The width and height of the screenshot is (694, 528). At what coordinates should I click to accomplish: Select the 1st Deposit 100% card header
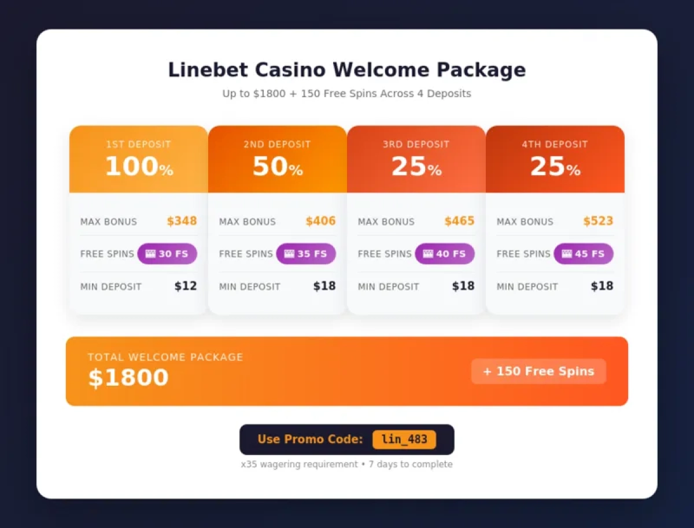(x=139, y=159)
